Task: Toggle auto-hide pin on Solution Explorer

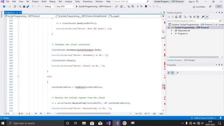Action: 219,13
